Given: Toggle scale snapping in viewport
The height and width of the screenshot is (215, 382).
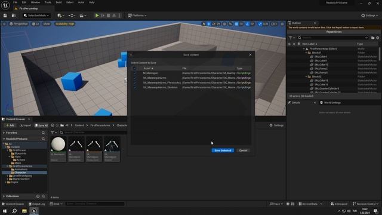Looking at the screenshot, I should pos(260,24).
